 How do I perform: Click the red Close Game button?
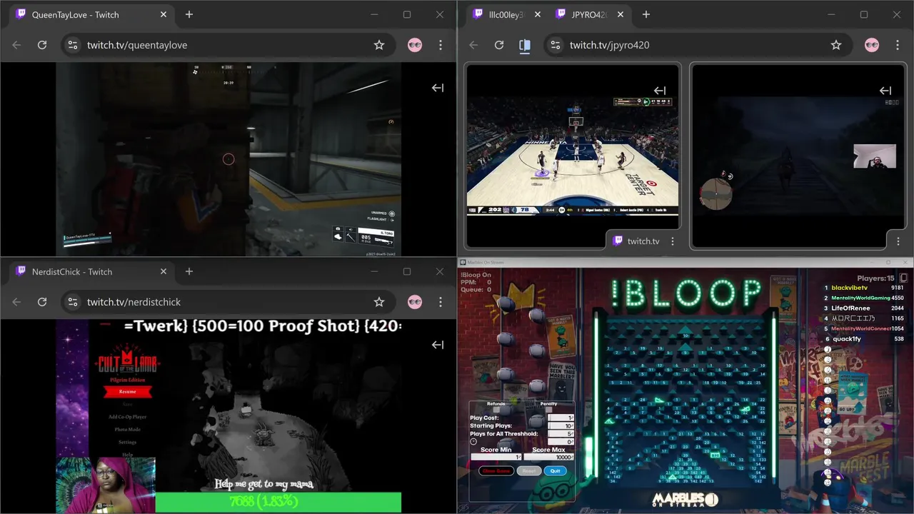496,470
